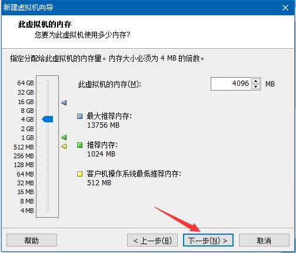Click the green square legend swatch
This screenshot has width=296, height=253.
point(79,145)
